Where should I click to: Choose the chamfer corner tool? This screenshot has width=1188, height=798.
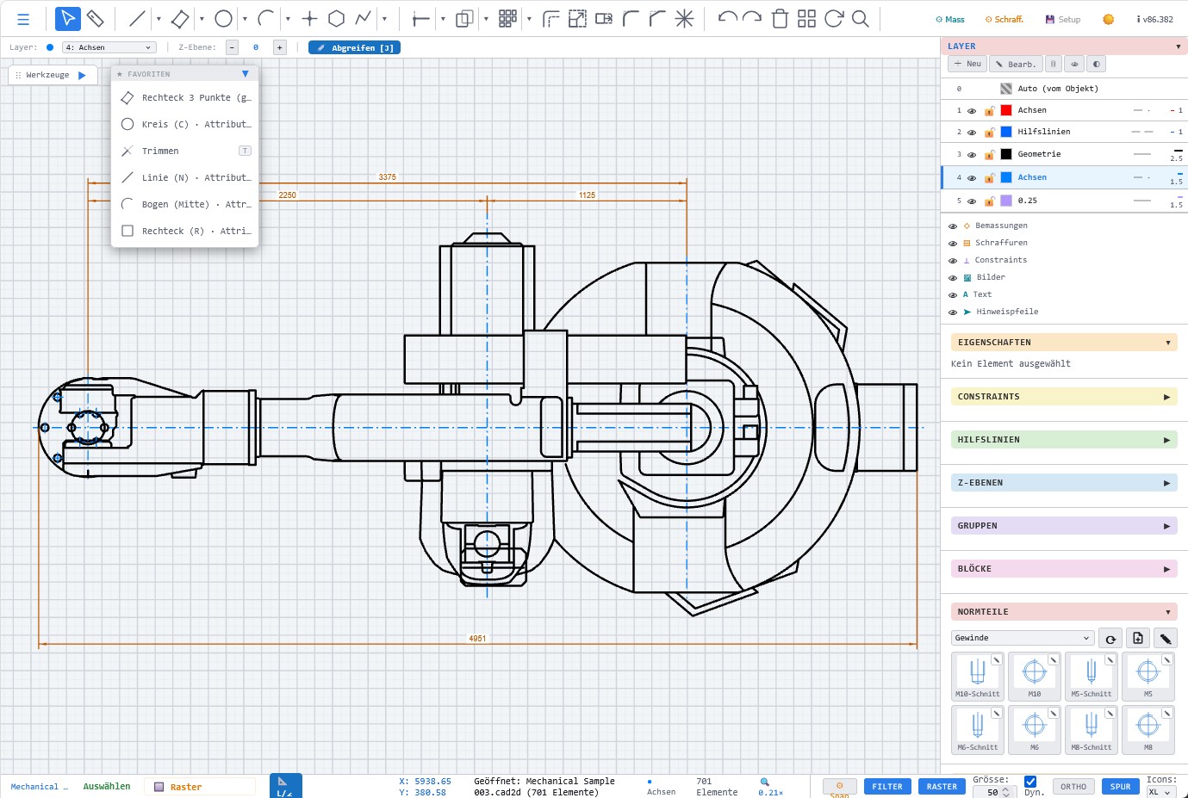658,18
